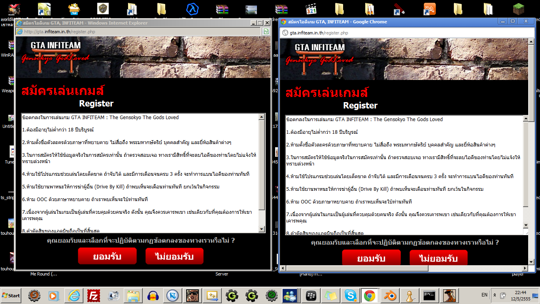
Task: Click Chrome page vertical scroll down arrow
Action: tap(532, 262)
